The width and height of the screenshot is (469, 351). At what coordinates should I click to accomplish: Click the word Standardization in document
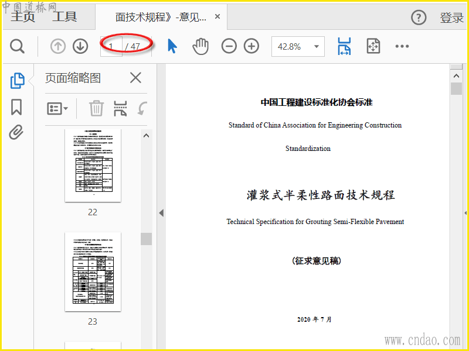point(308,149)
